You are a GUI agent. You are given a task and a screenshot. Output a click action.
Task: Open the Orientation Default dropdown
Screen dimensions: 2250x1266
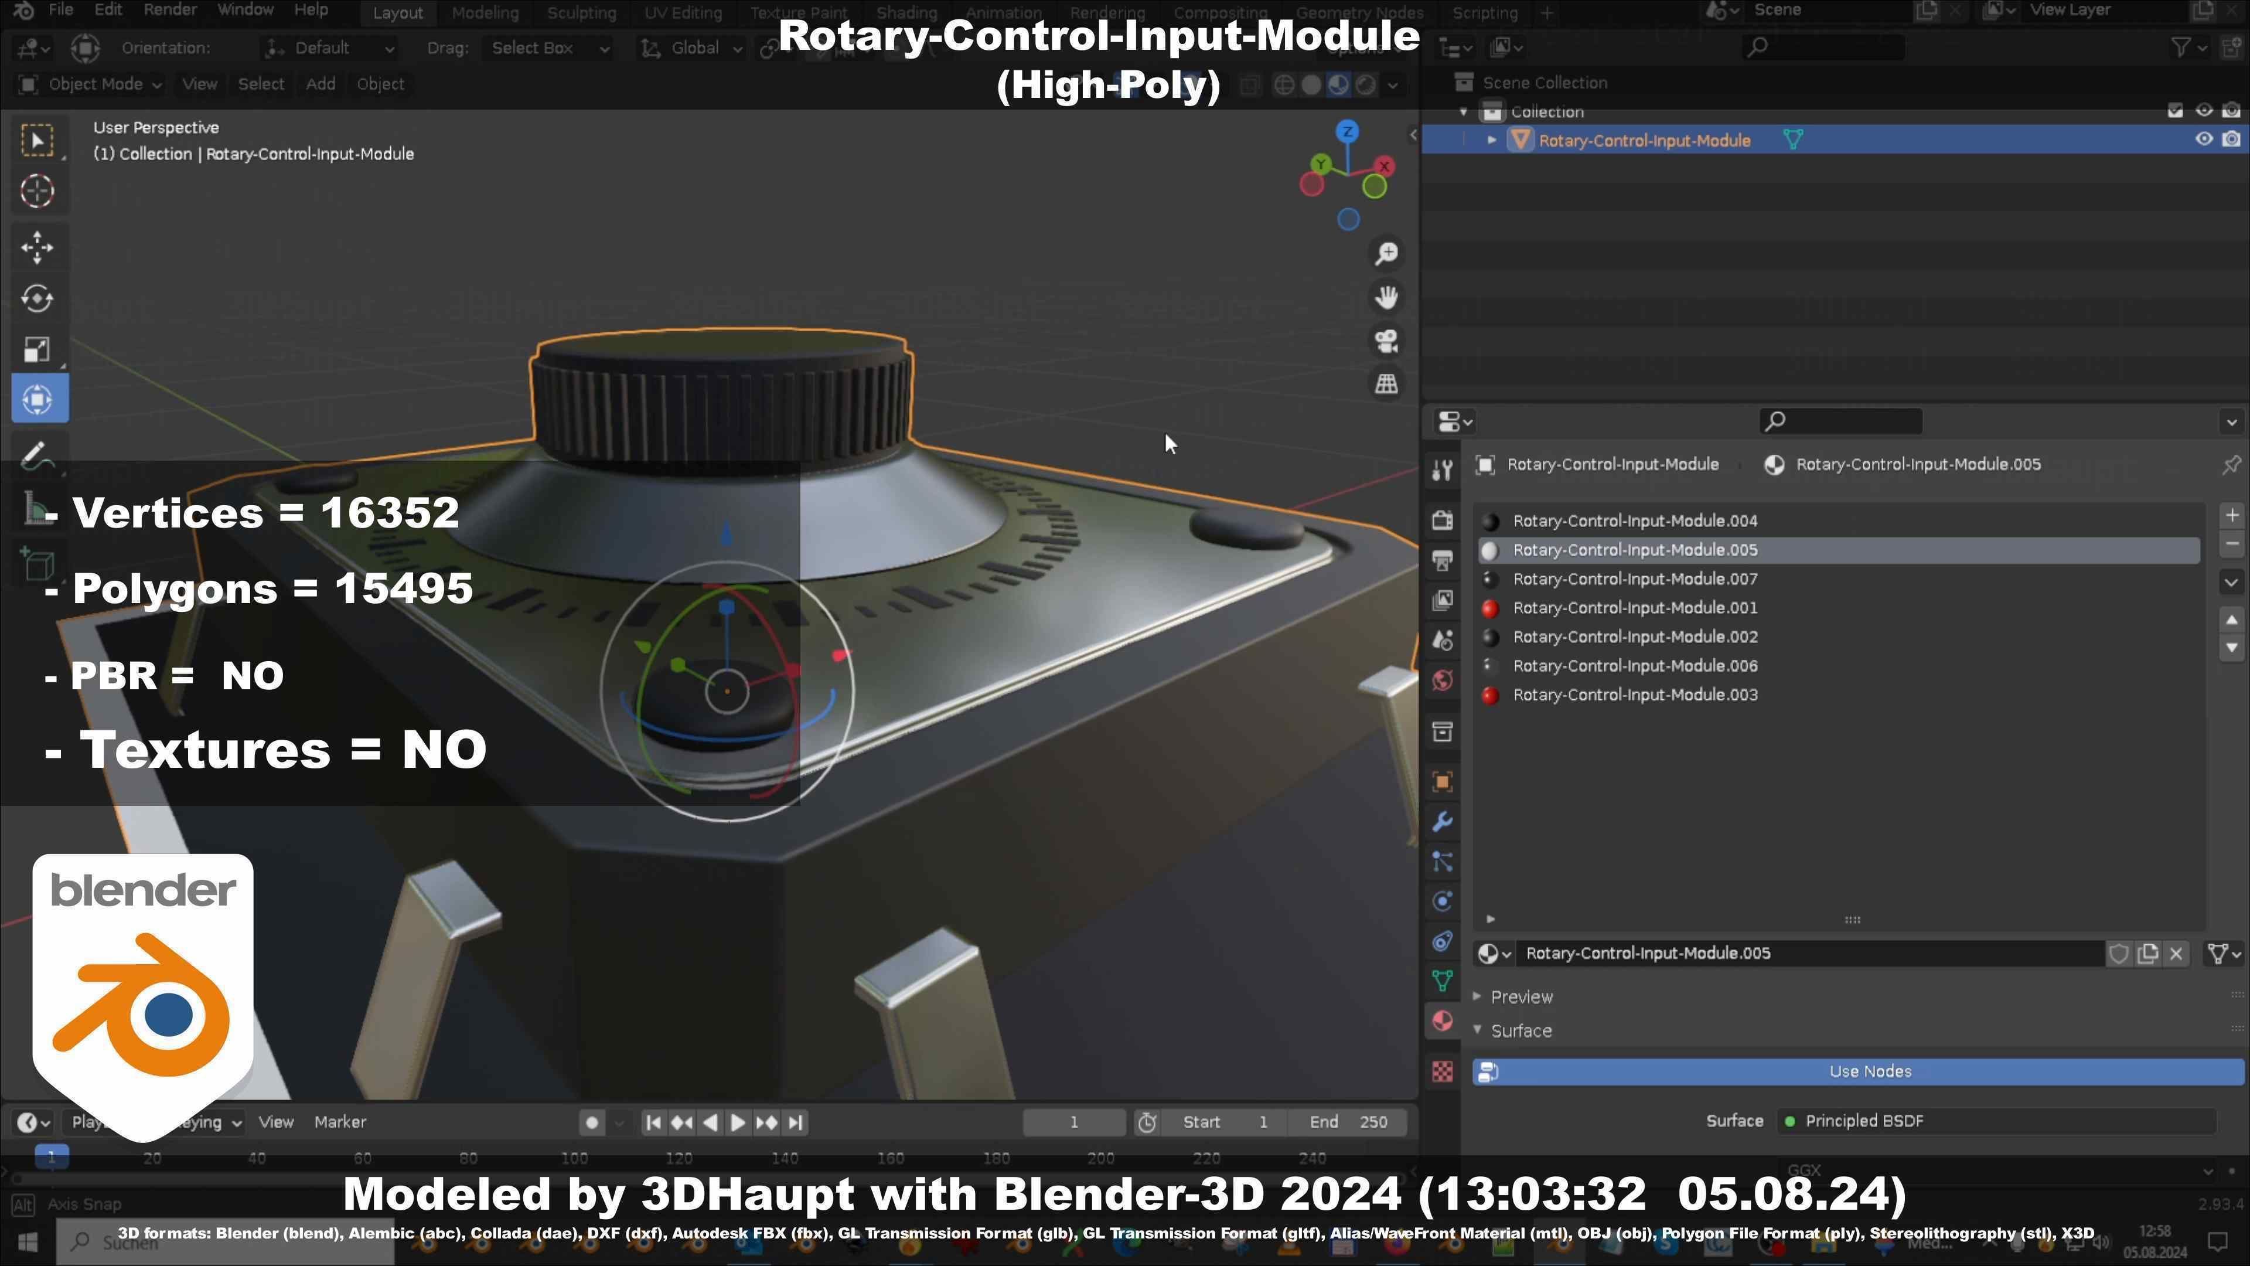click(x=330, y=48)
